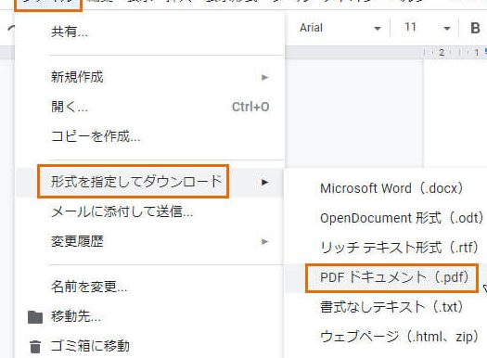Click the document ruler
The width and height of the screenshot is (487, 358).
point(455,53)
